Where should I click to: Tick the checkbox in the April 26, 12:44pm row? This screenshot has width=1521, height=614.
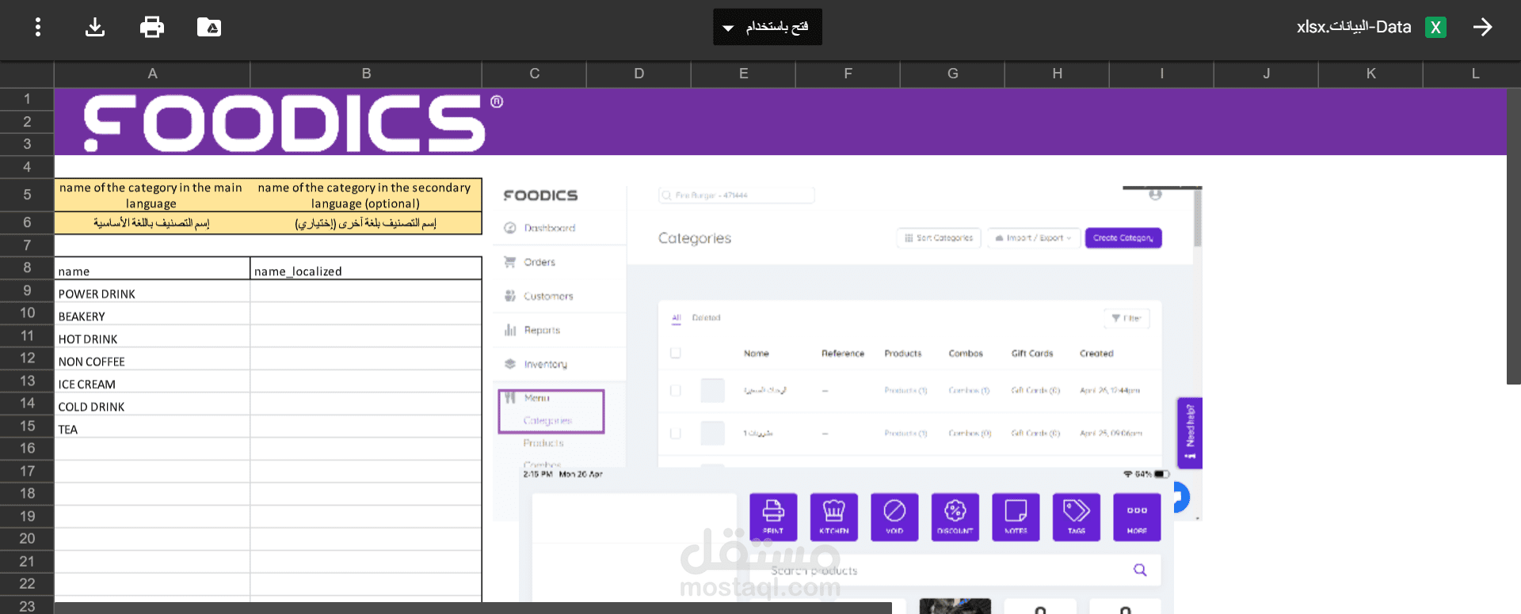tap(676, 390)
